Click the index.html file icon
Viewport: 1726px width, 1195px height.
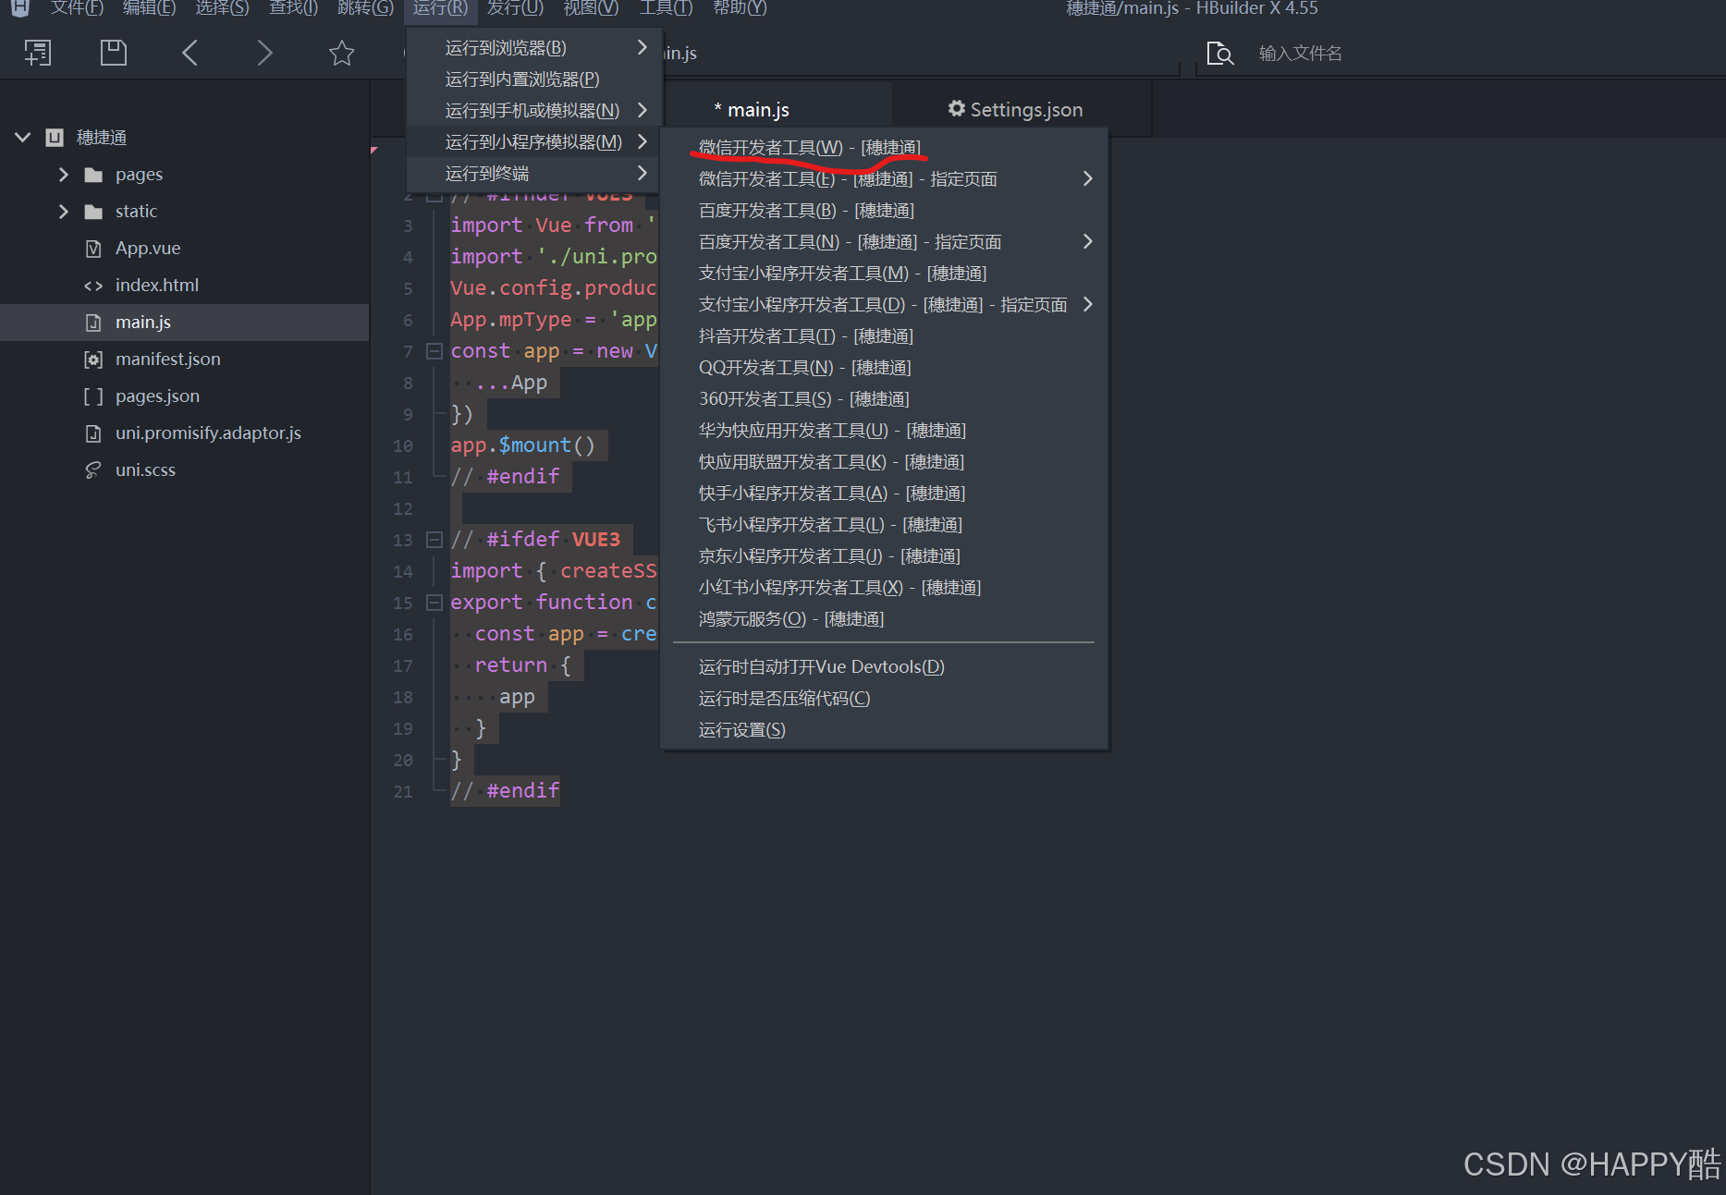tap(93, 286)
